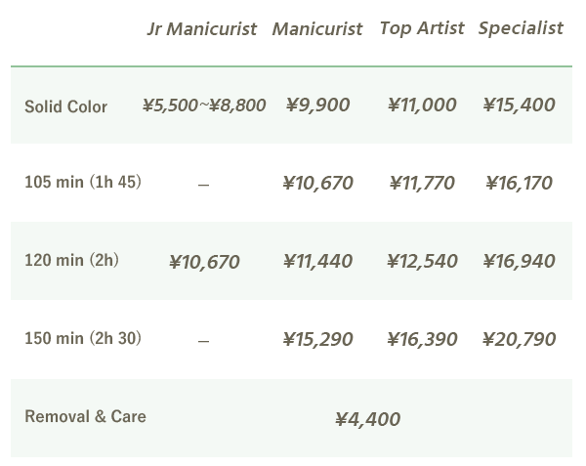Click the ¥20,790 Specialist price

(x=519, y=339)
